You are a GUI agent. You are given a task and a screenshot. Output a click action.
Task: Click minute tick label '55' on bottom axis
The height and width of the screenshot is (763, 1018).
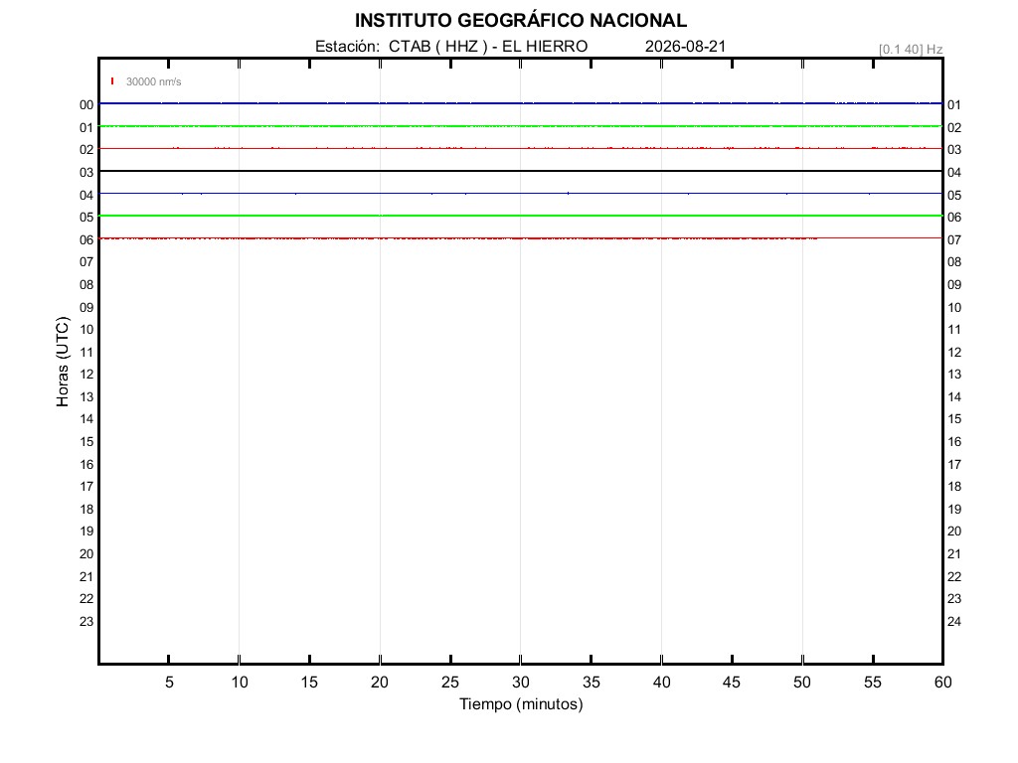(873, 682)
